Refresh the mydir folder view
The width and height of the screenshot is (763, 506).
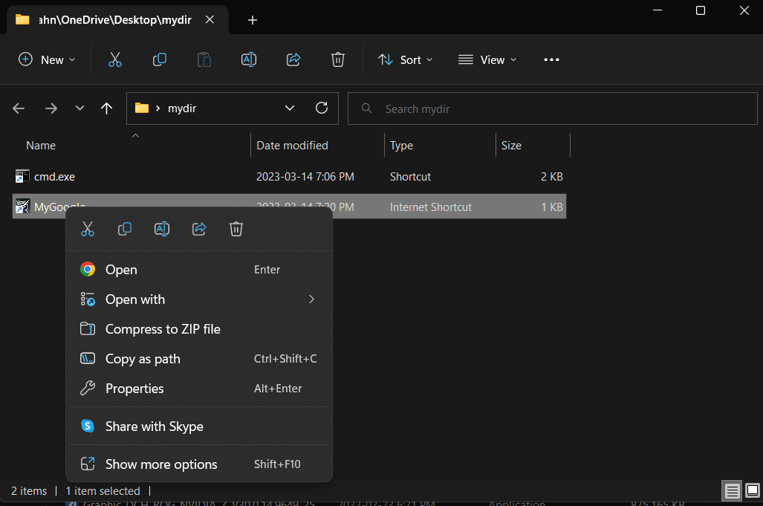pos(322,108)
